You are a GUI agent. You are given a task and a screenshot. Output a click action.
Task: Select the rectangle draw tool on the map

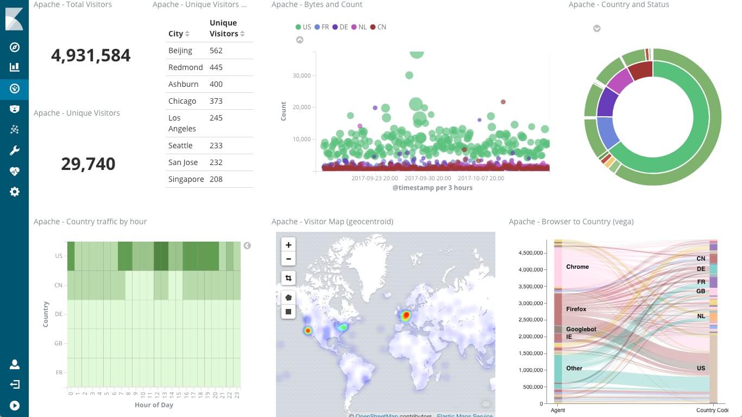[x=288, y=312]
